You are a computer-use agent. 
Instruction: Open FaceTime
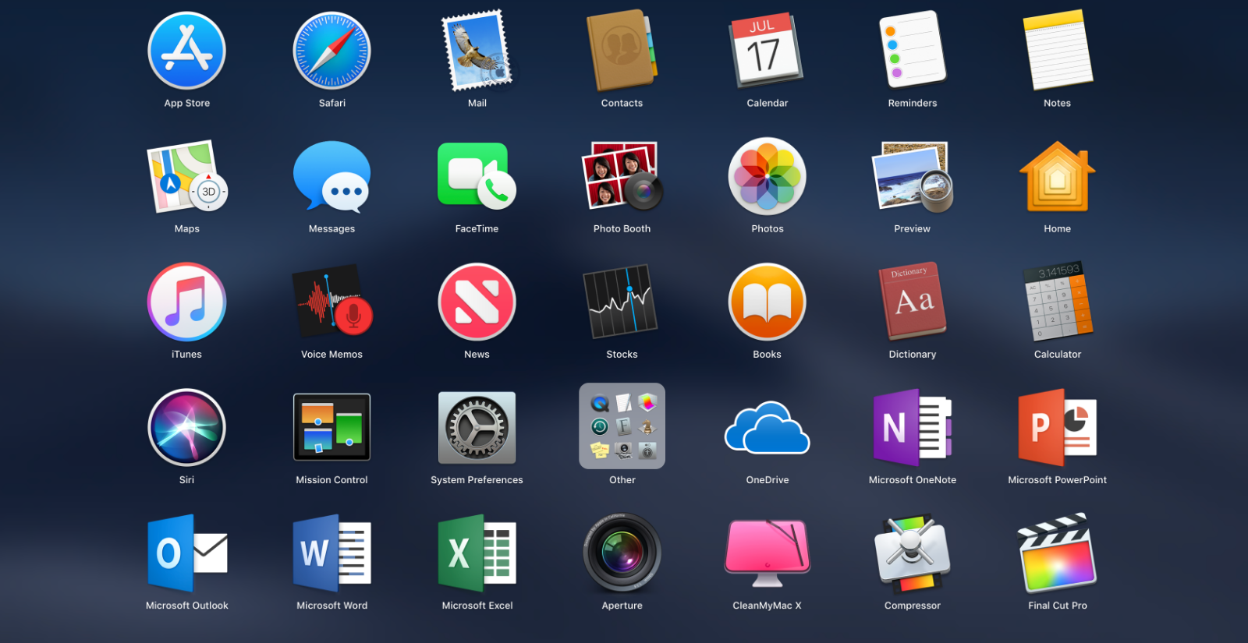(477, 176)
